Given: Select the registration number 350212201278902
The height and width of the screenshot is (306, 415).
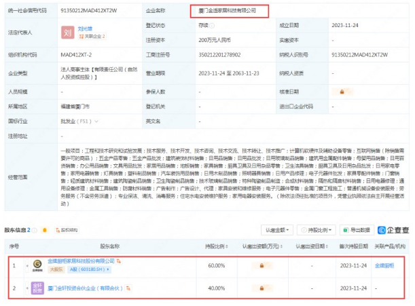Looking at the screenshot, I should pyautogui.click(x=219, y=55).
